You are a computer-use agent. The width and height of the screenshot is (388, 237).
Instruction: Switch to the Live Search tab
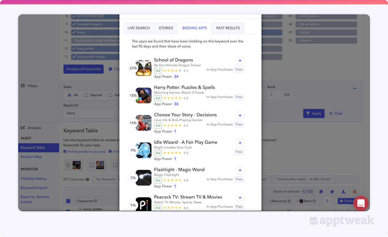(x=138, y=28)
